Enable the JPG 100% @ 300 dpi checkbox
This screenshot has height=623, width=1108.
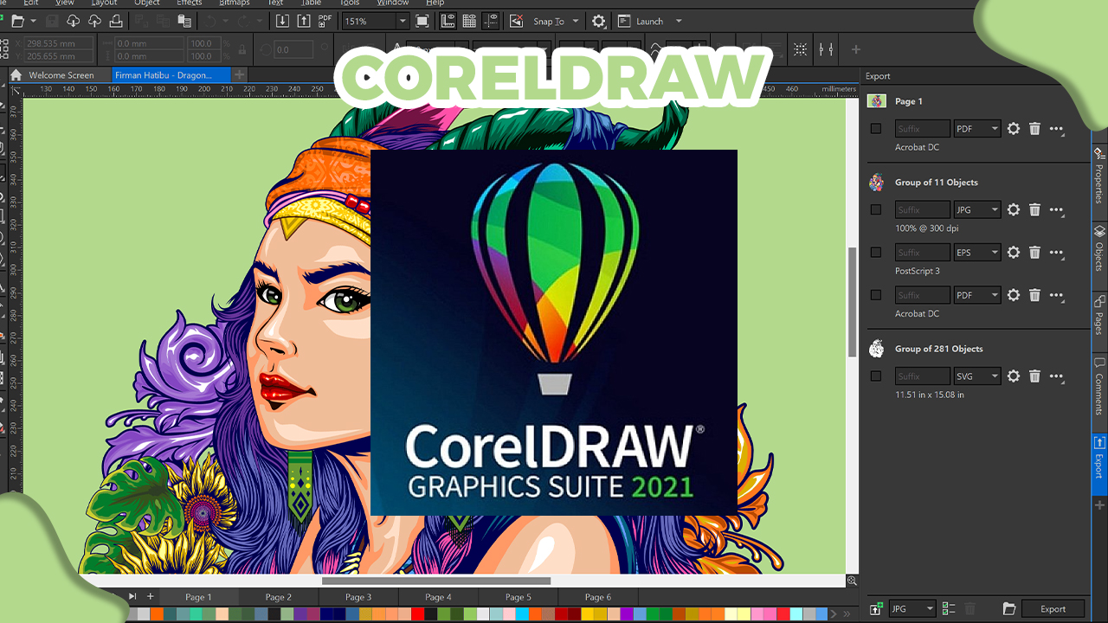pyautogui.click(x=876, y=209)
